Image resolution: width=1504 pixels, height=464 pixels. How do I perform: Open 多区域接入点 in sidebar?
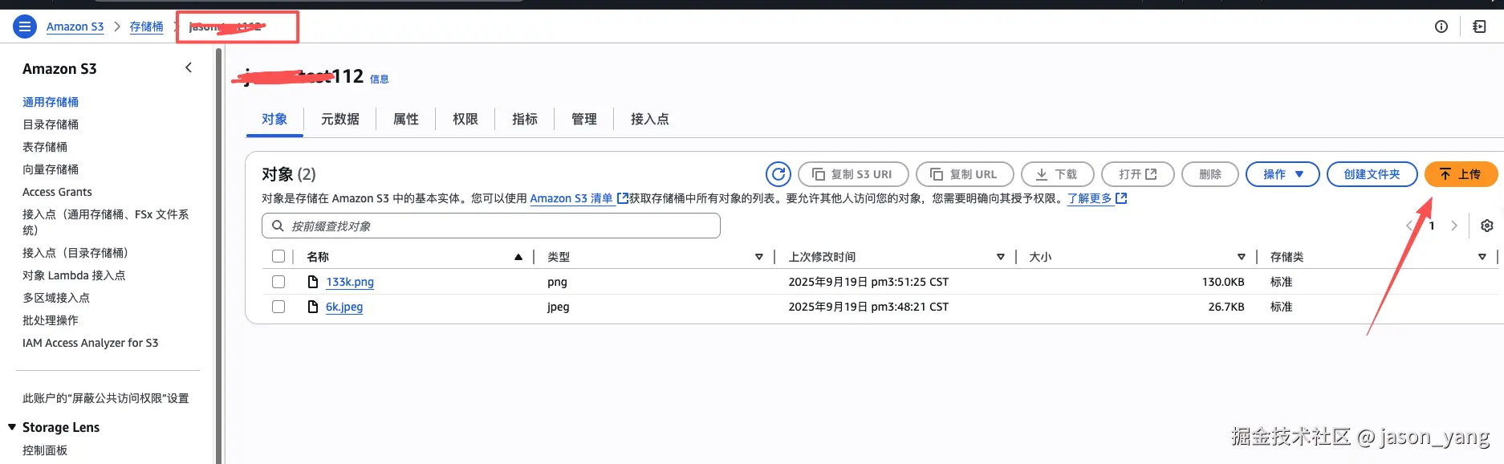[56, 298]
